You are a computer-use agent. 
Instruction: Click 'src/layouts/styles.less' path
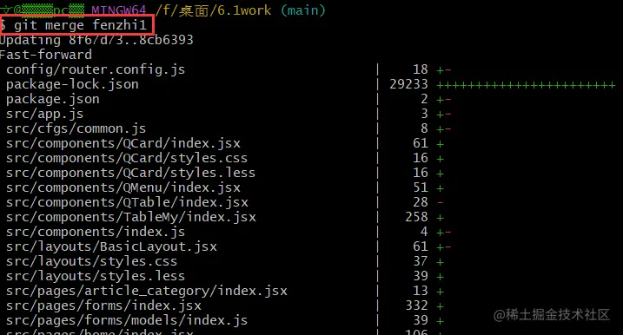pos(96,276)
